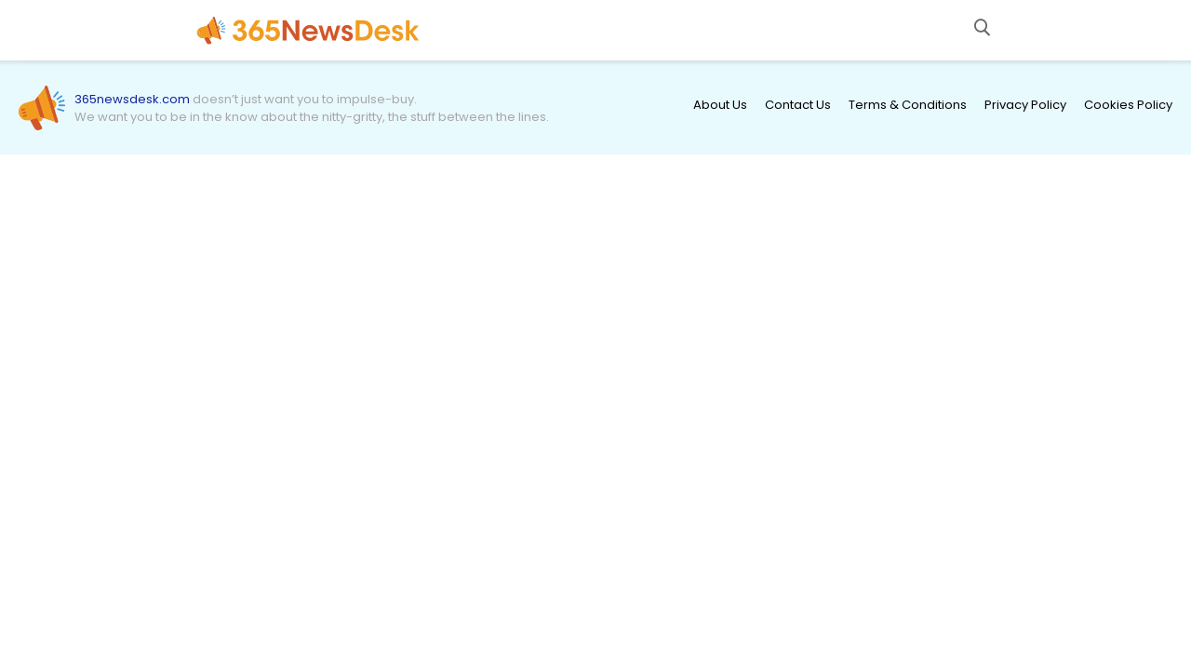Image resolution: width=1191 pixels, height=670 pixels.
Task: Select the Cookies Policy link
Action: [x=1128, y=104]
